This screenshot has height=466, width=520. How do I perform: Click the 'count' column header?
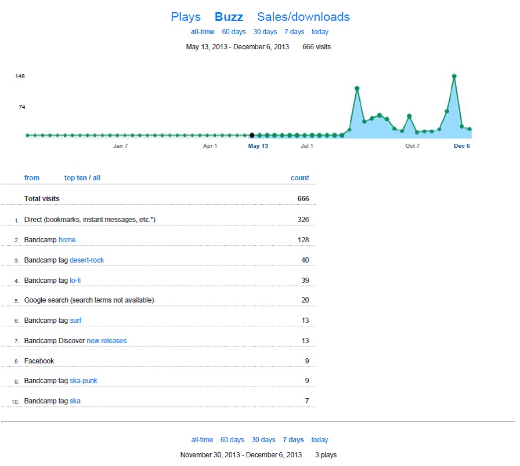tap(299, 178)
